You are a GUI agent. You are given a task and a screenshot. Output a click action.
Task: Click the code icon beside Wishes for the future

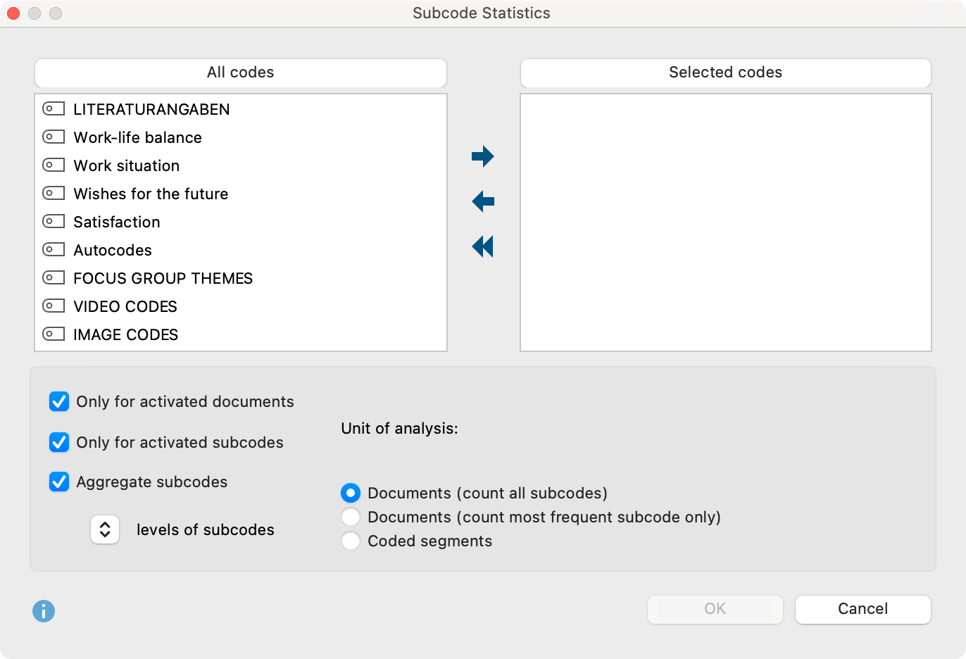point(54,193)
